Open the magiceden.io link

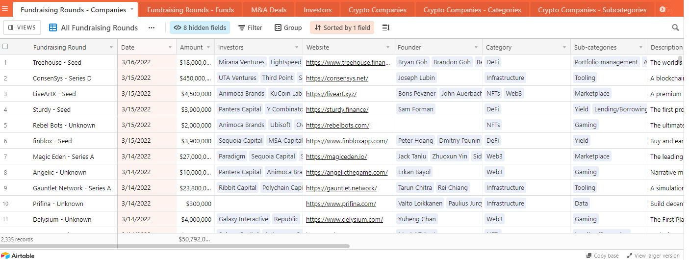[336, 156]
